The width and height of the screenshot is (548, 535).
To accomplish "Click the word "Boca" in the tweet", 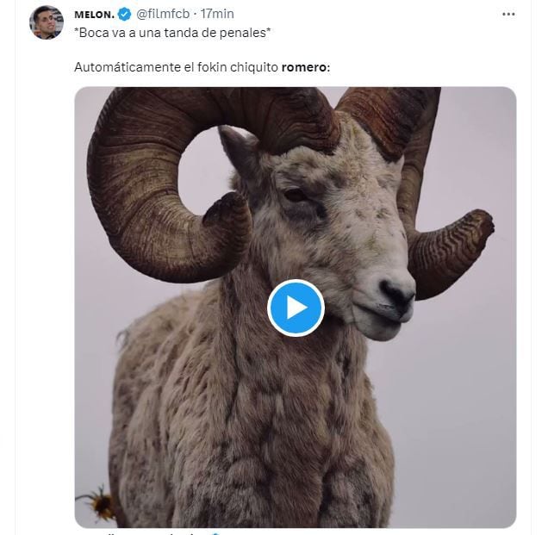I will point(93,32).
